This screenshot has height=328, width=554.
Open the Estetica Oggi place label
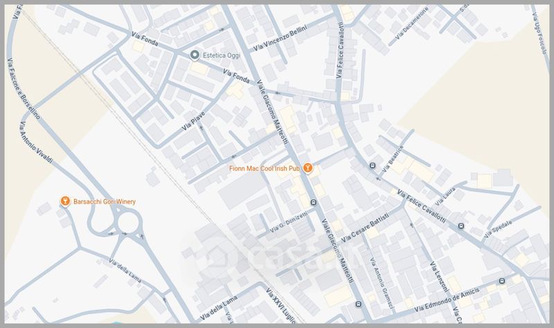(222, 55)
